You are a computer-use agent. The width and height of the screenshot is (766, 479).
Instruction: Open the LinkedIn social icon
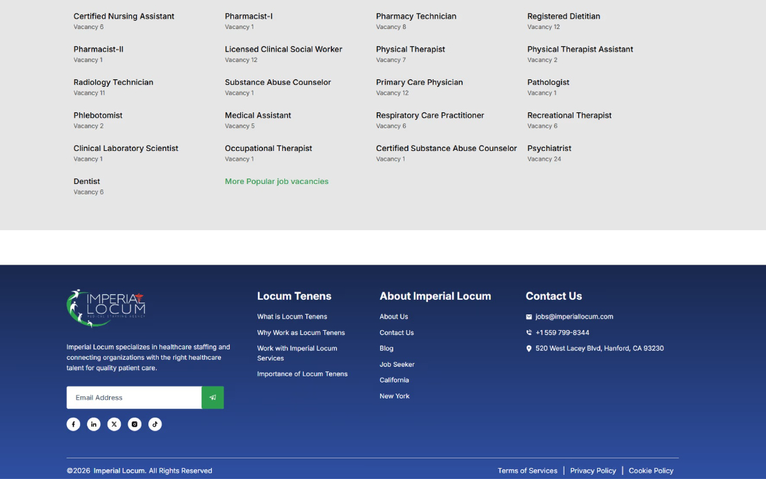pyautogui.click(x=94, y=425)
